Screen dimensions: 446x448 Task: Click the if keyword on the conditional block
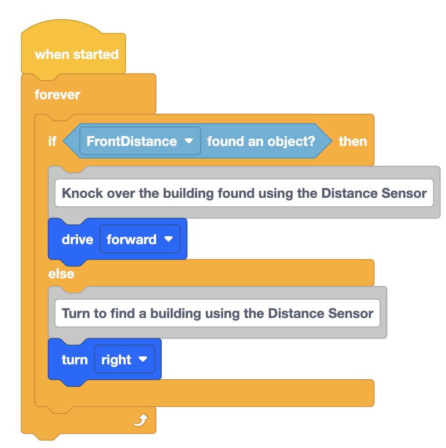point(52,141)
